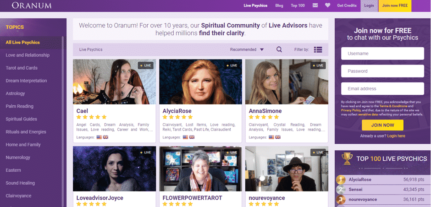Image resolution: width=431 pixels, height=207 pixels.
Task: Choose Tarot and Cards topic
Action: tap(22, 68)
